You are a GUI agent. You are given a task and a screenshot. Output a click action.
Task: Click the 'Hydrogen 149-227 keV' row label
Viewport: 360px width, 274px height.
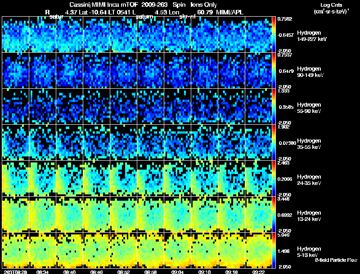pyautogui.click(x=311, y=36)
